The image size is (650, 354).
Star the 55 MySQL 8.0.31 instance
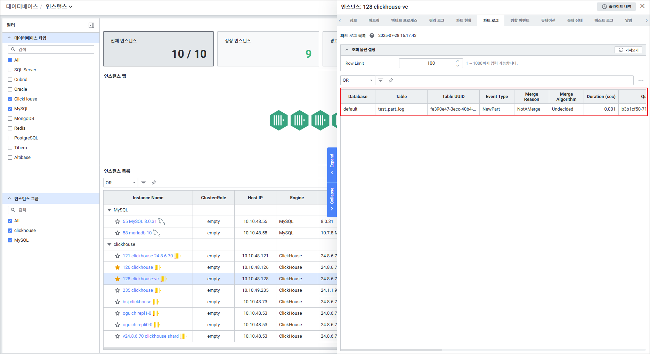[x=117, y=222]
